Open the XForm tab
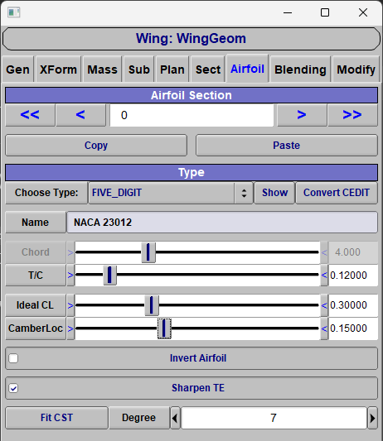This screenshot has height=441, width=383. [58, 70]
